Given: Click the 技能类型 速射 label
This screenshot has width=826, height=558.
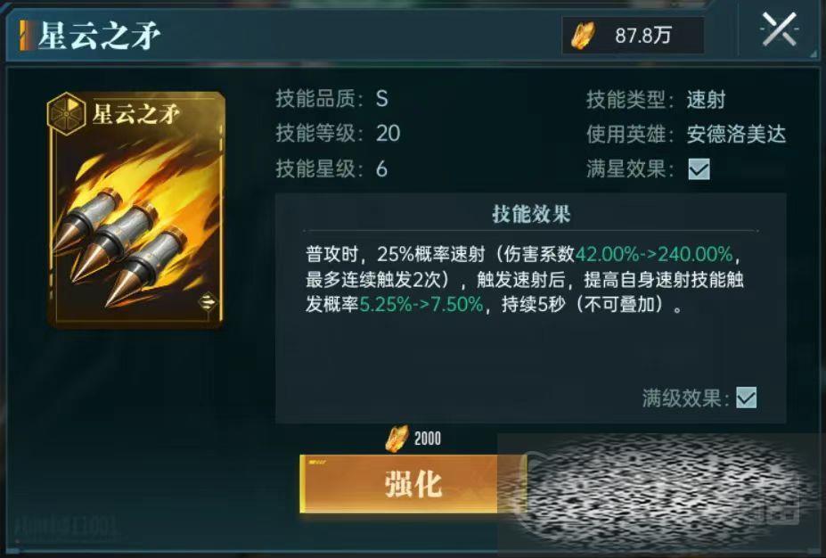Looking at the screenshot, I should pyautogui.click(x=656, y=99).
